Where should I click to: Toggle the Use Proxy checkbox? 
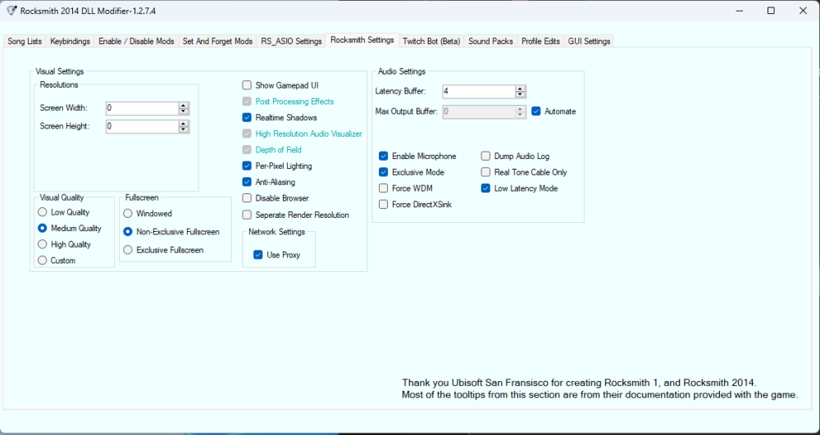click(x=258, y=255)
